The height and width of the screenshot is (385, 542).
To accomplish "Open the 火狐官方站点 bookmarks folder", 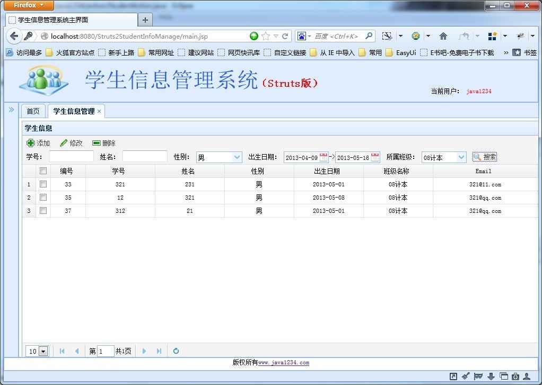I will [70, 52].
